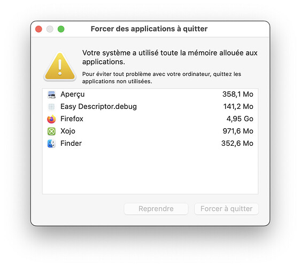Screen dimensions: 301x267
Task: Select the Firefox icon in the list
Action: [x=51, y=119]
